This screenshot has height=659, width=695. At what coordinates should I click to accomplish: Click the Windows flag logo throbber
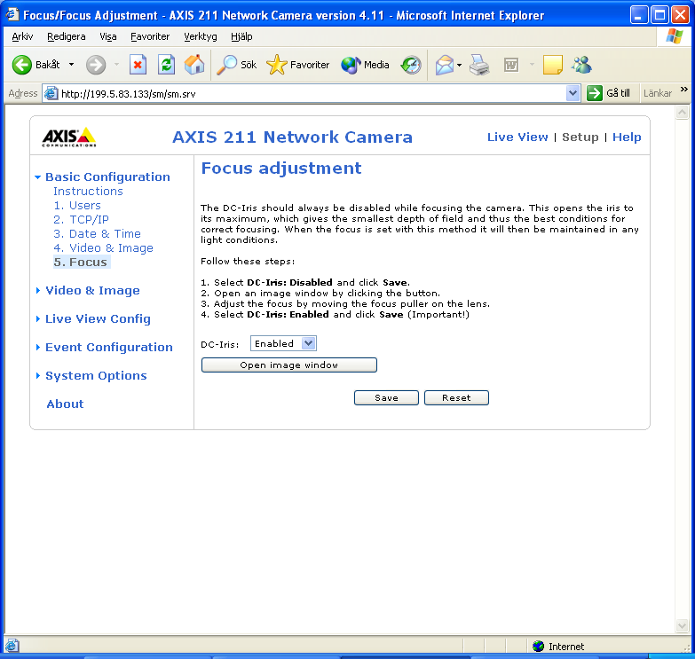tap(675, 36)
